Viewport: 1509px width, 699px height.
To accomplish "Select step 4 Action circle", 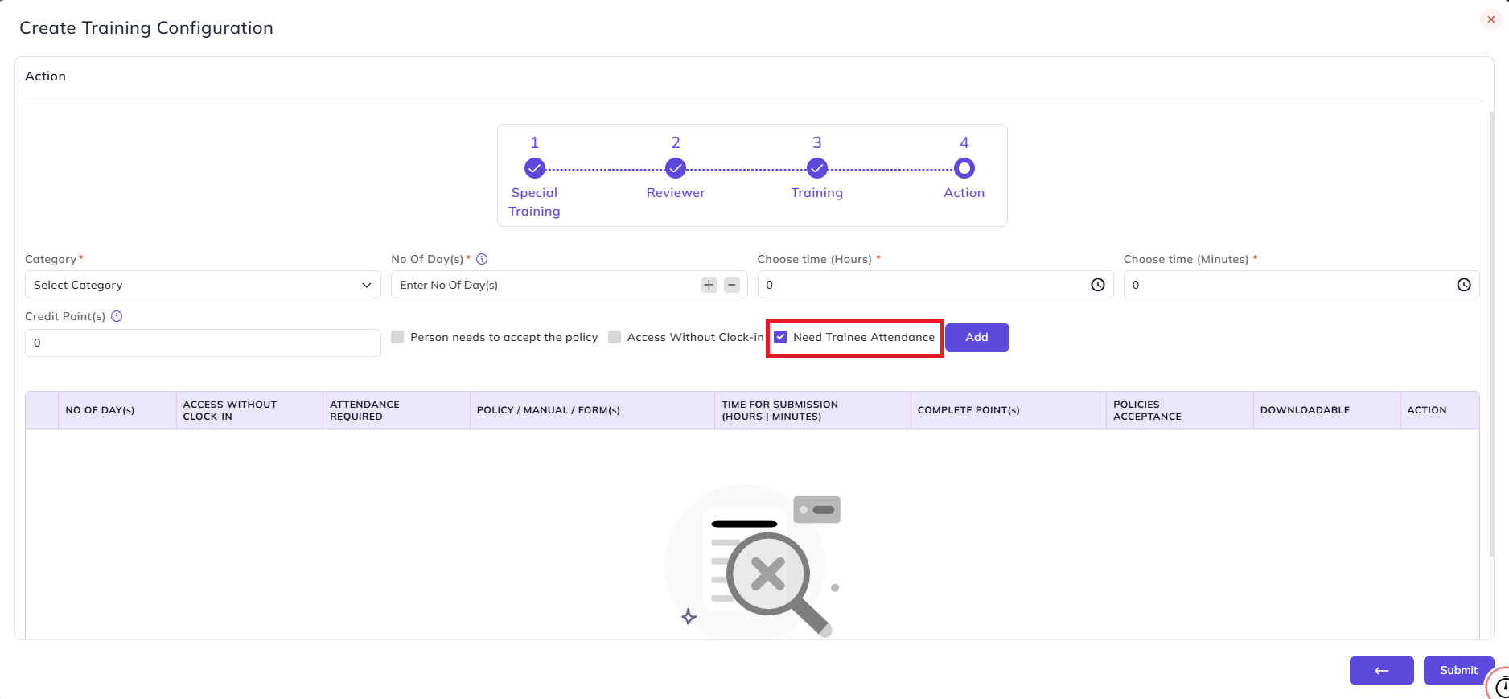I will coord(964,168).
